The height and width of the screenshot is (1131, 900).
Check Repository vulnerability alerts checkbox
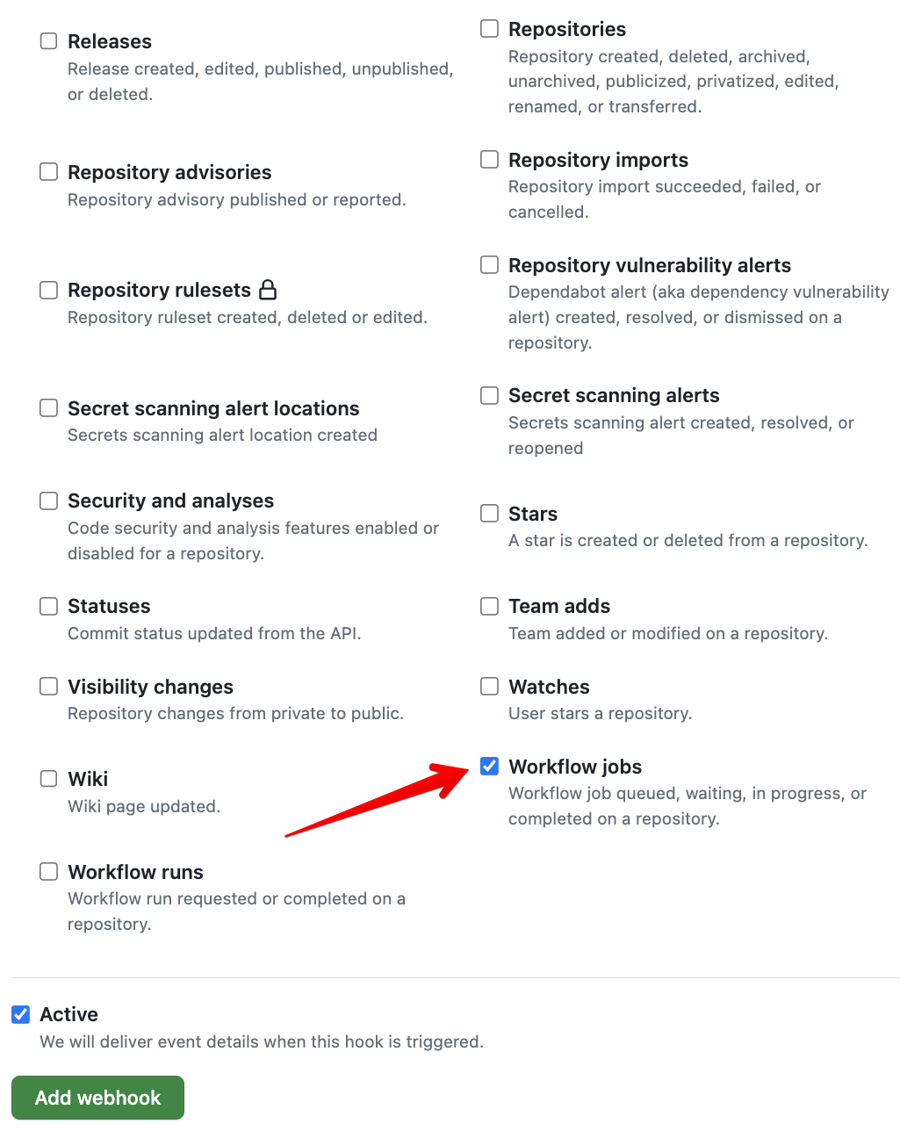pos(490,265)
